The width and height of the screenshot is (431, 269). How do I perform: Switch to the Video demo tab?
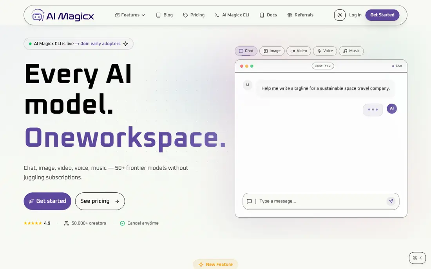(x=299, y=51)
